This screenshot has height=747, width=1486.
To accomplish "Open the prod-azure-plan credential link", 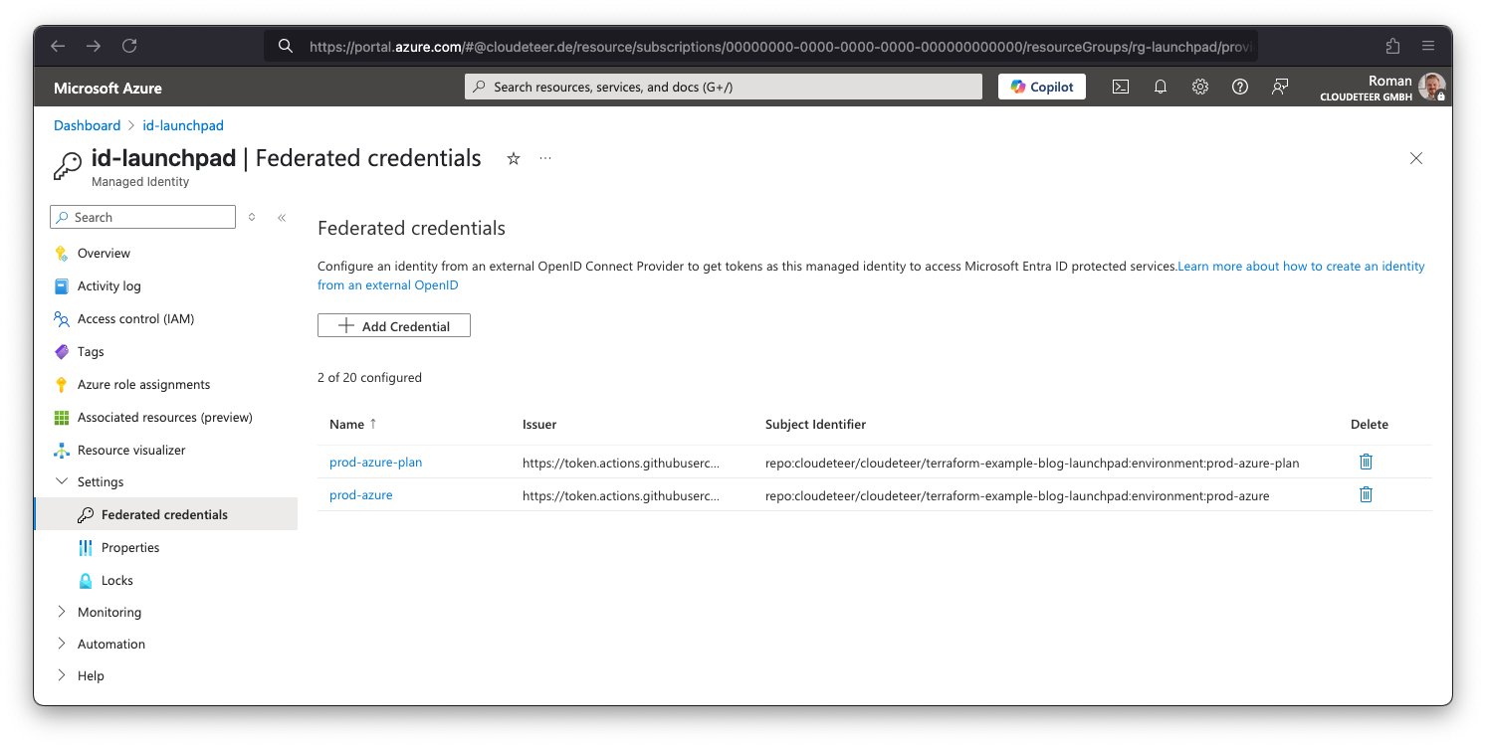I will (375, 463).
